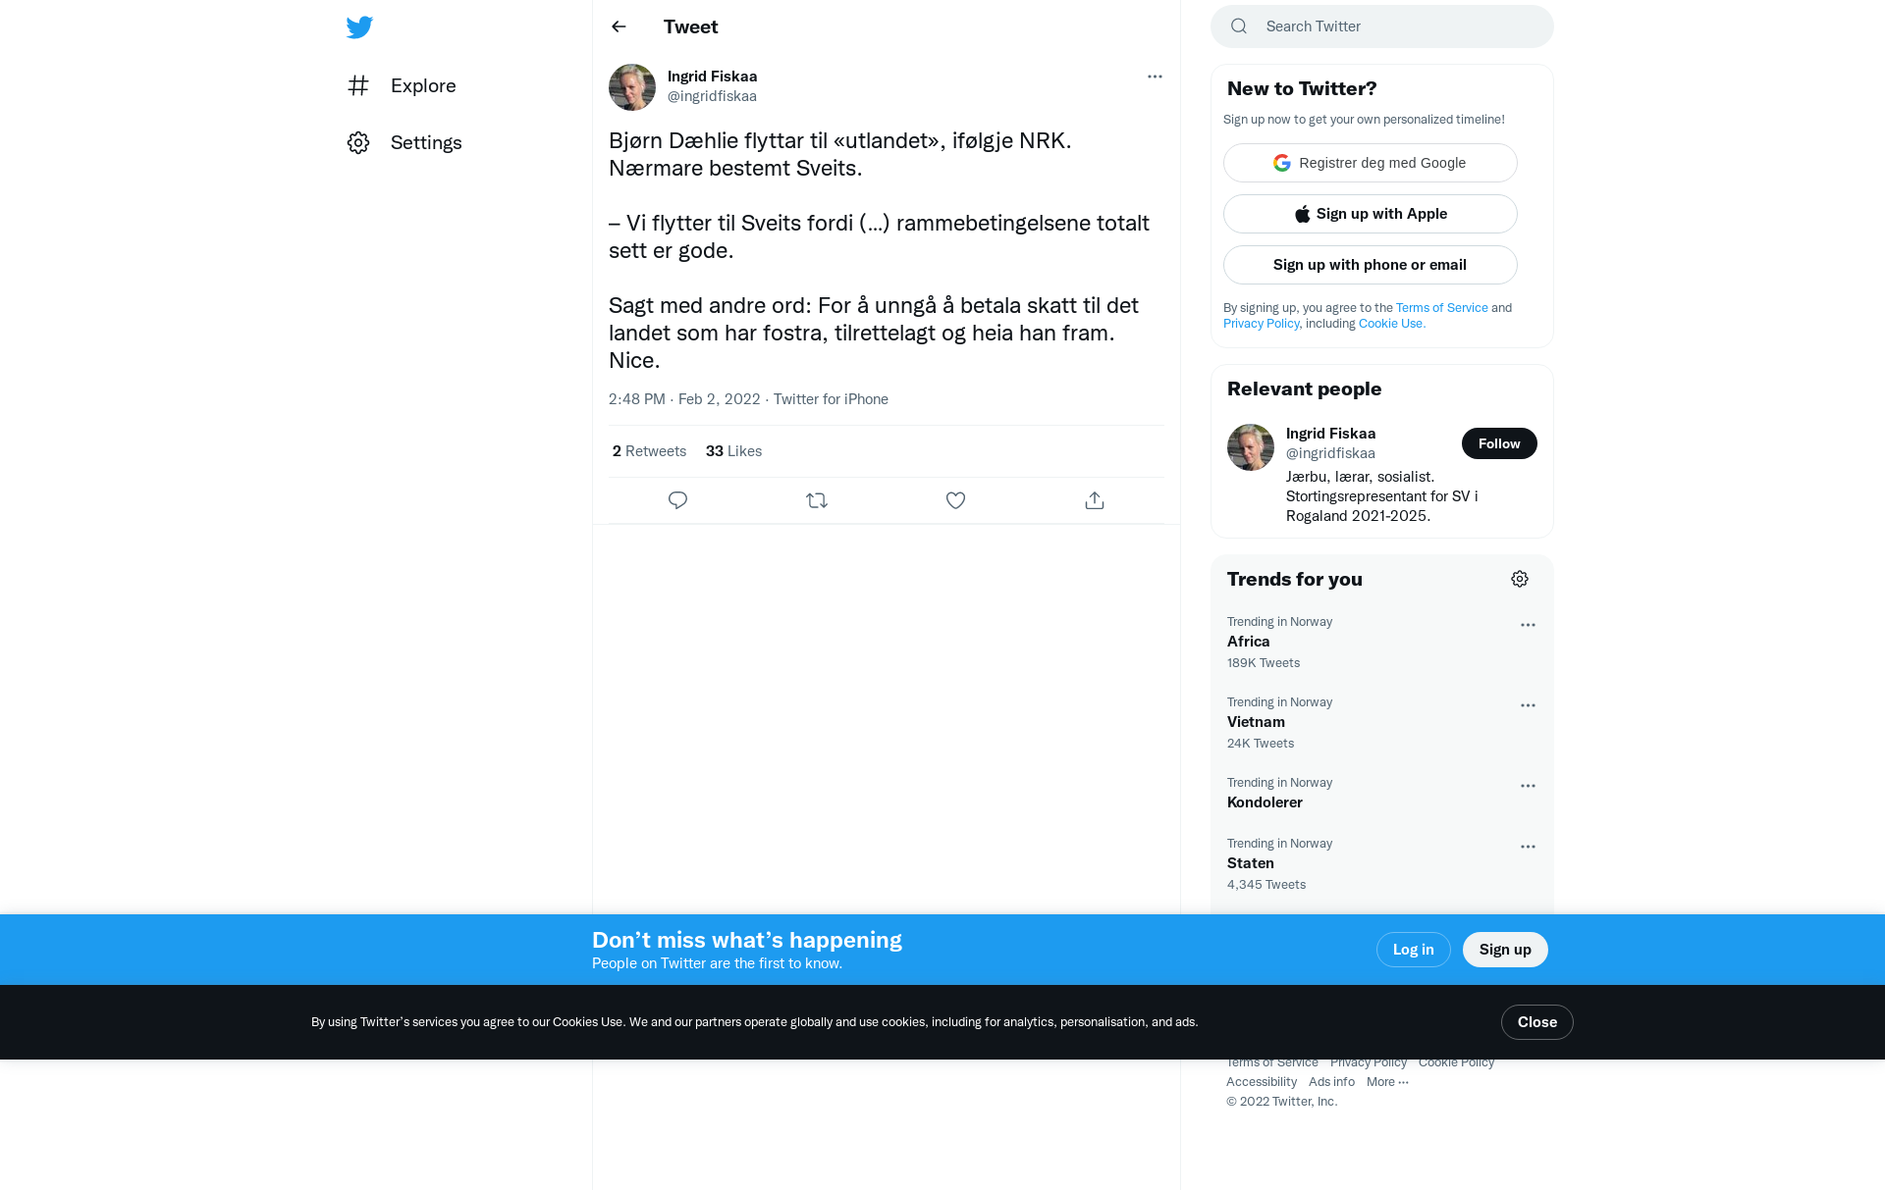Click the reply speech bubble icon

677,500
